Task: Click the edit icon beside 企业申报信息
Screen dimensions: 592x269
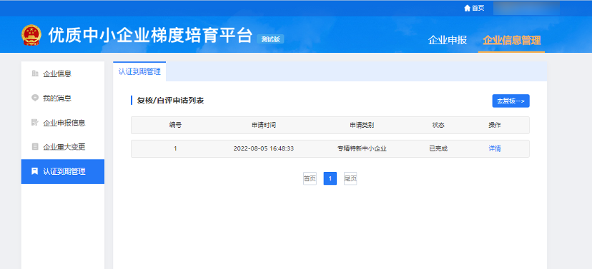Action: tap(35, 123)
